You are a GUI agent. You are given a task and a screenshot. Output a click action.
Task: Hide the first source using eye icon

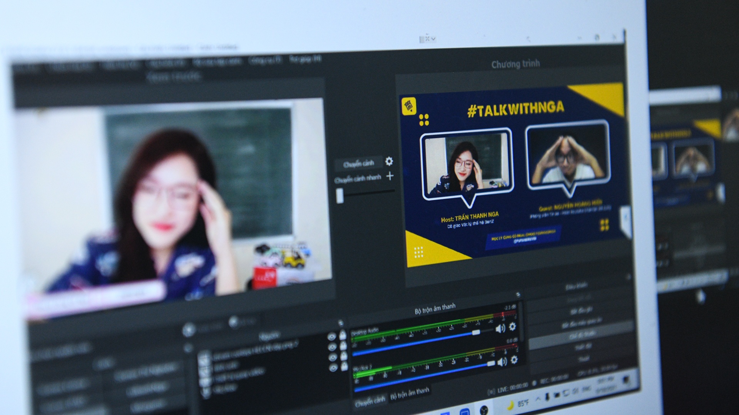[x=331, y=337]
